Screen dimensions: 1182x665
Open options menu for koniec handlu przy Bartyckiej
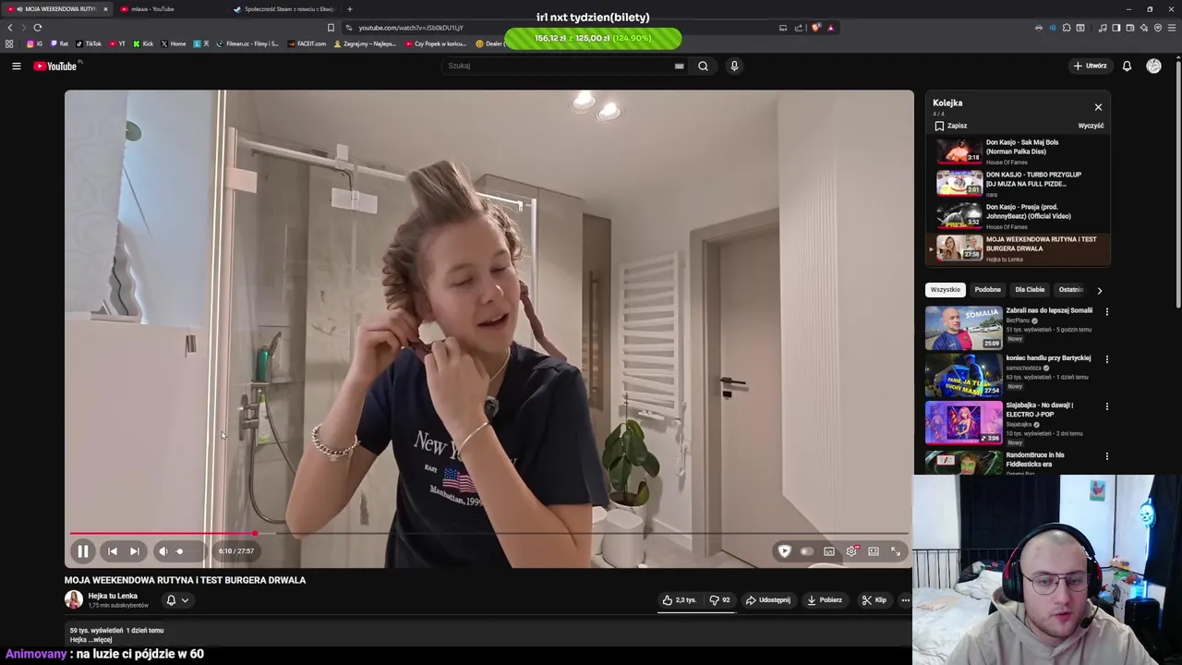pyautogui.click(x=1106, y=359)
